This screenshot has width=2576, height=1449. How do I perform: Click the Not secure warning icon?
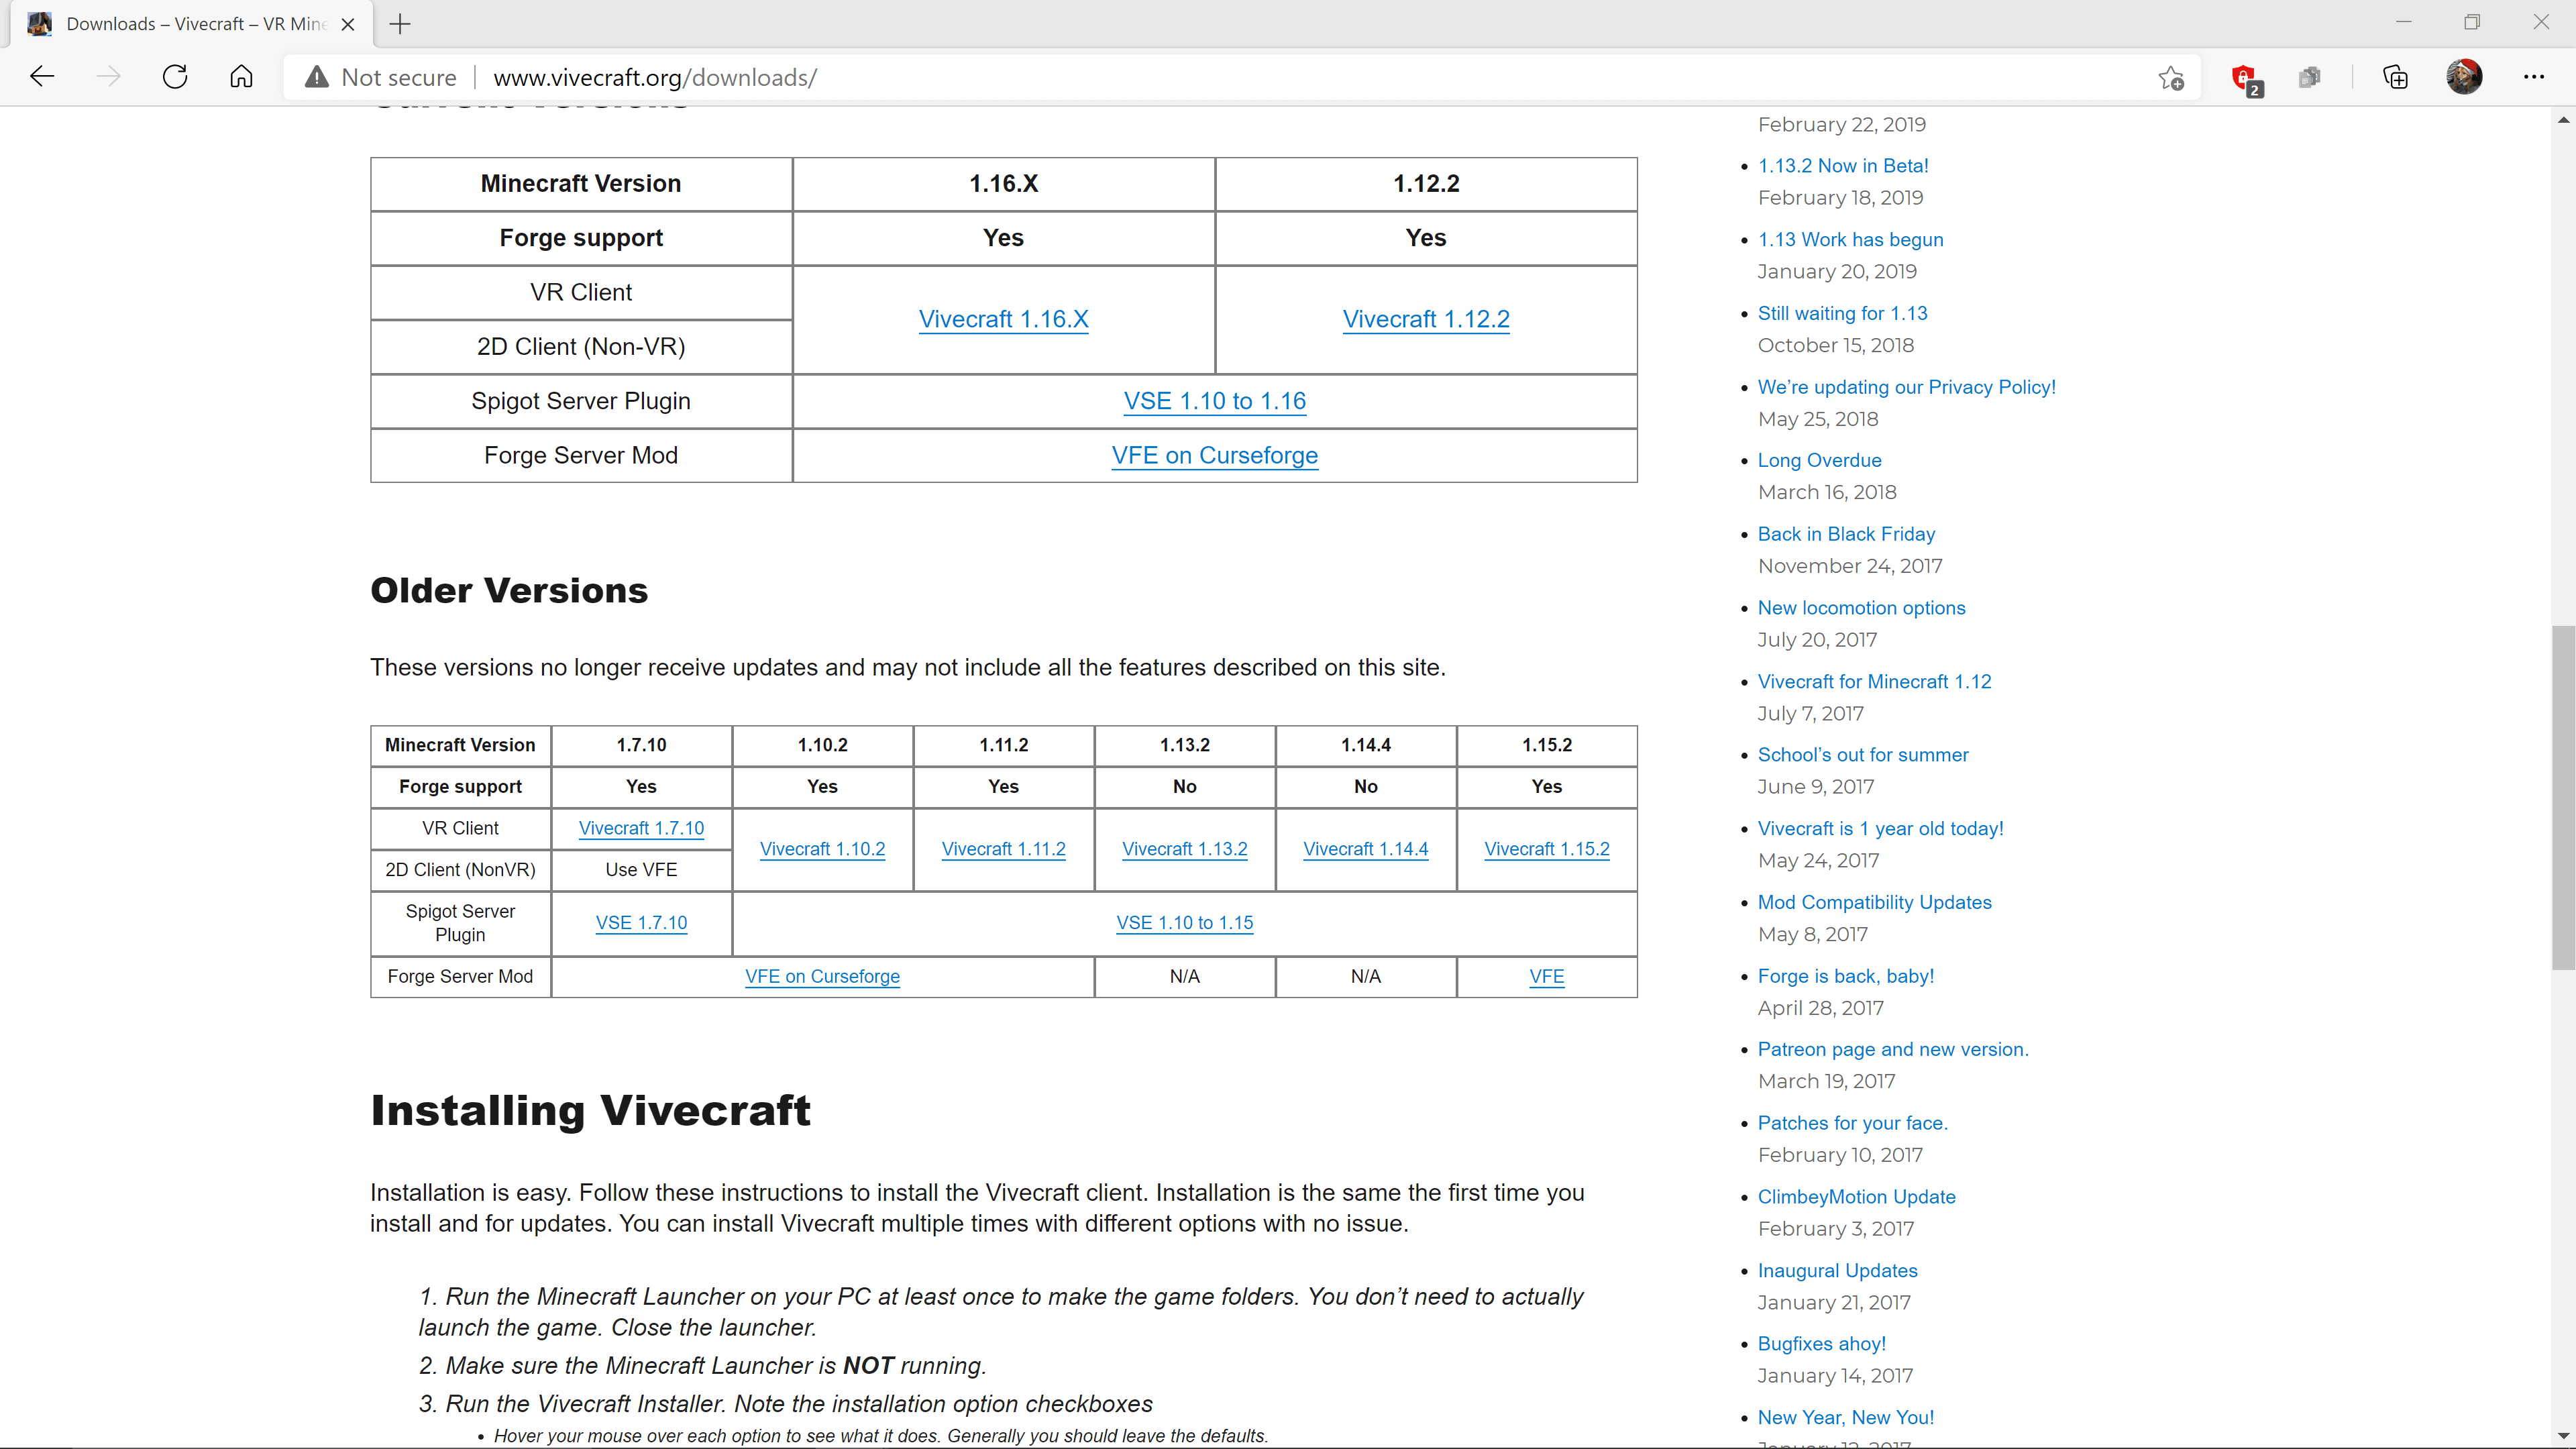click(x=317, y=77)
